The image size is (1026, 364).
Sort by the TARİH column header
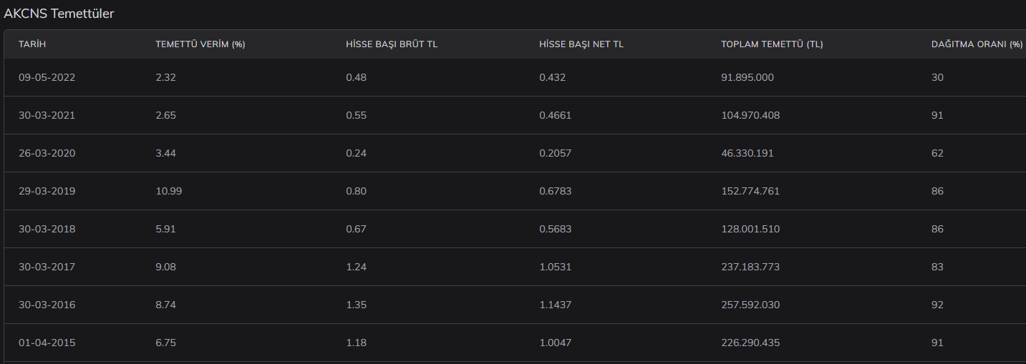click(x=32, y=44)
